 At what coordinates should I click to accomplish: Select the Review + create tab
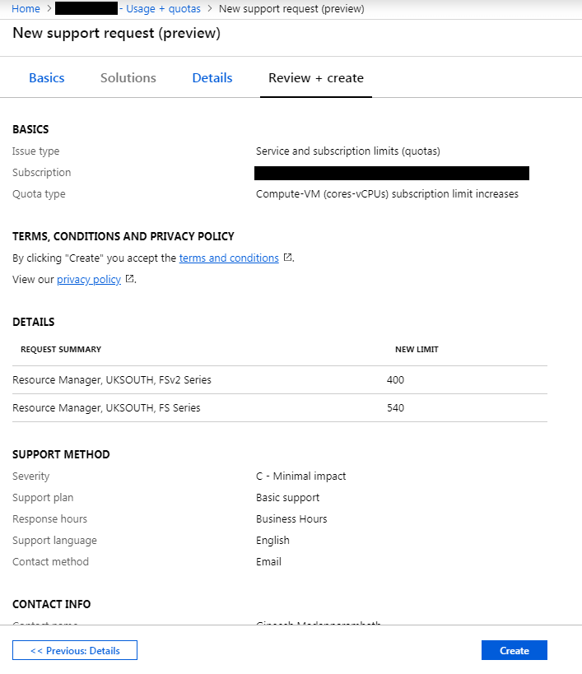[316, 78]
